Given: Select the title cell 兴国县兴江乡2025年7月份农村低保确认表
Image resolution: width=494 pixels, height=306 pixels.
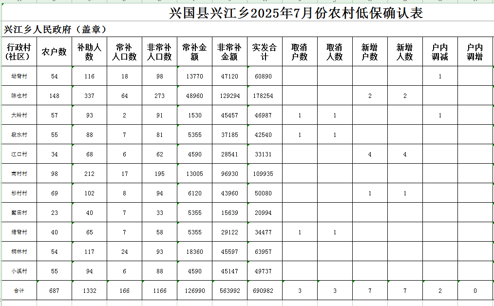Looking at the screenshot, I should point(296,13).
